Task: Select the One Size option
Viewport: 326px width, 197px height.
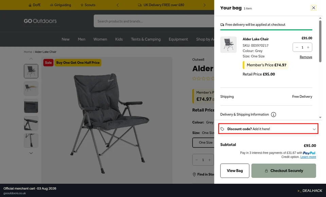Action: click(x=203, y=143)
